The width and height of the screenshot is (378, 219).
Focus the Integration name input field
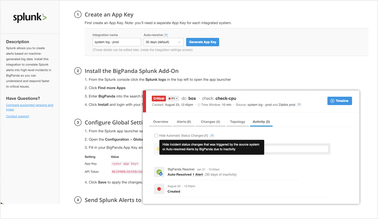click(x=117, y=42)
